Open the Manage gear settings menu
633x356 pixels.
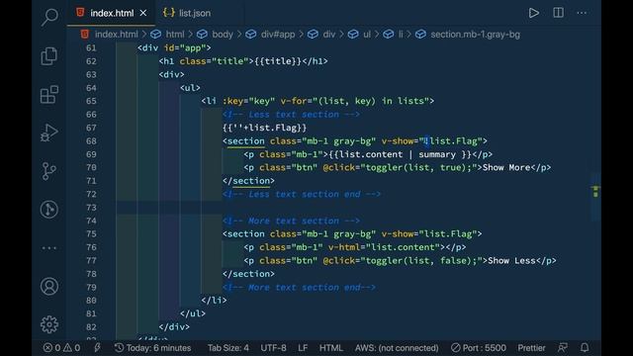(49, 324)
